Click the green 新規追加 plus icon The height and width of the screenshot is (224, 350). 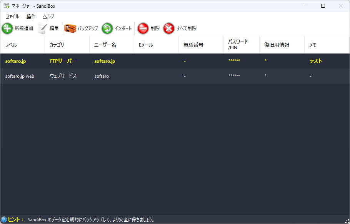tap(7, 28)
